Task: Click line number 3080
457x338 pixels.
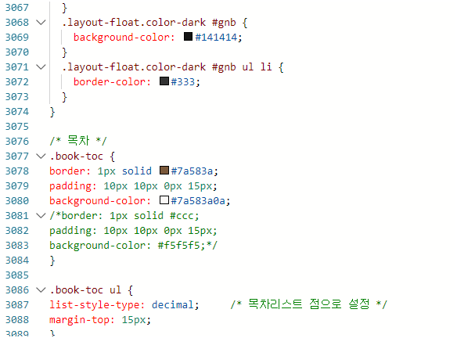Action: (x=17, y=201)
